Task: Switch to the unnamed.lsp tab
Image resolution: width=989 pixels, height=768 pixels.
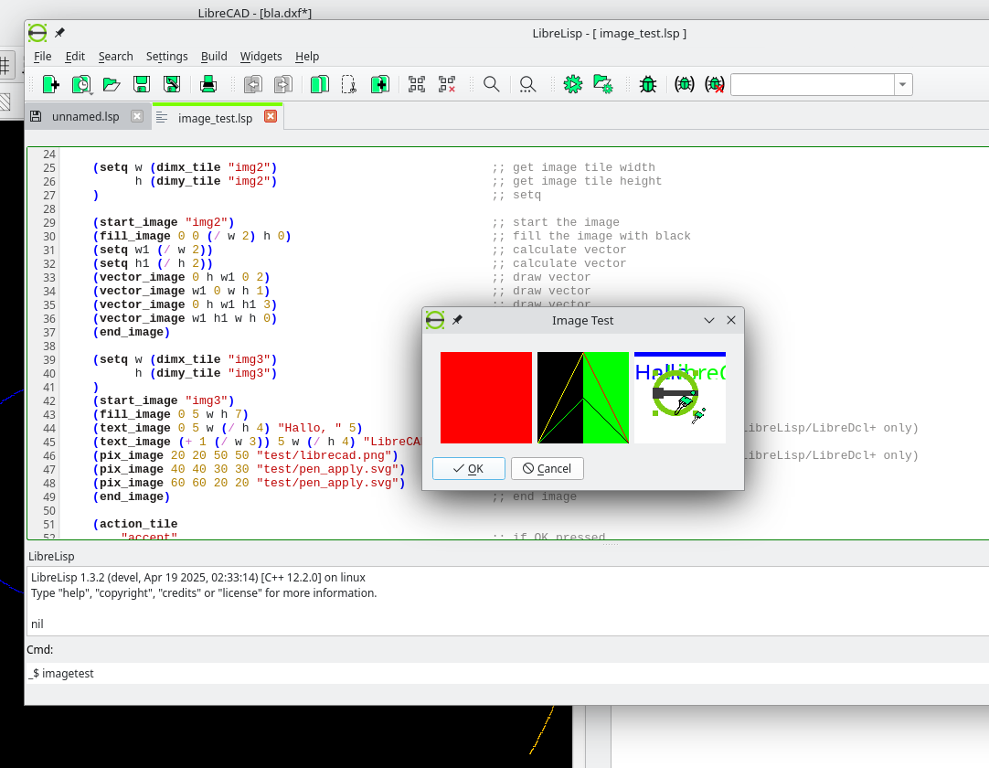Action: (85, 117)
